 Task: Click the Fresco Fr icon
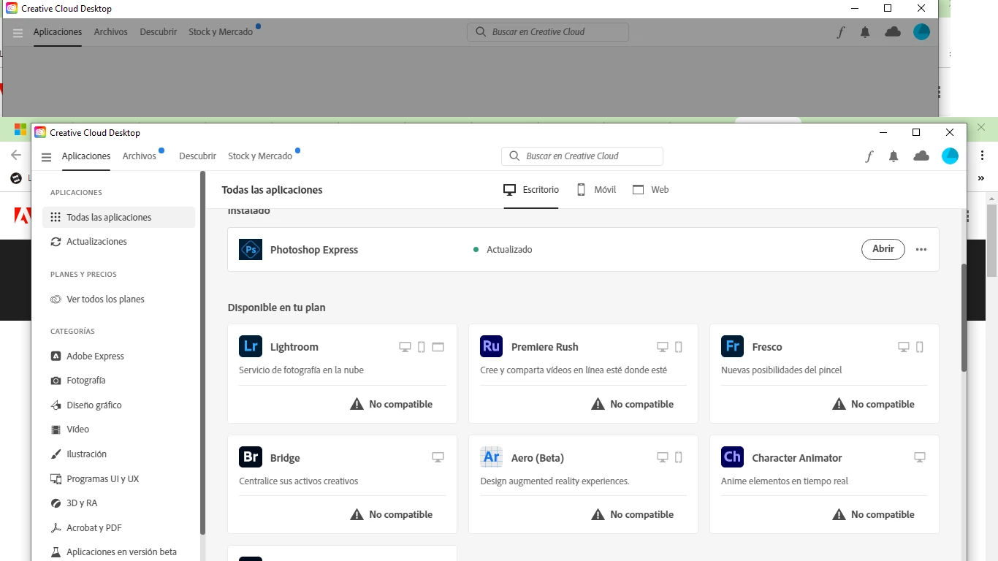[x=732, y=346]
